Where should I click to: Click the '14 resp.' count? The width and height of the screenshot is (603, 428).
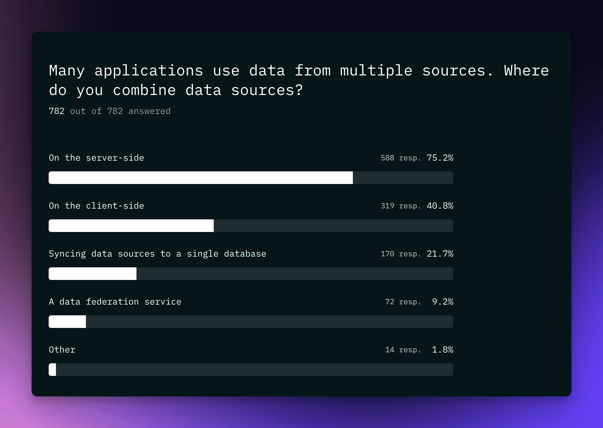(x=403, y=350)
